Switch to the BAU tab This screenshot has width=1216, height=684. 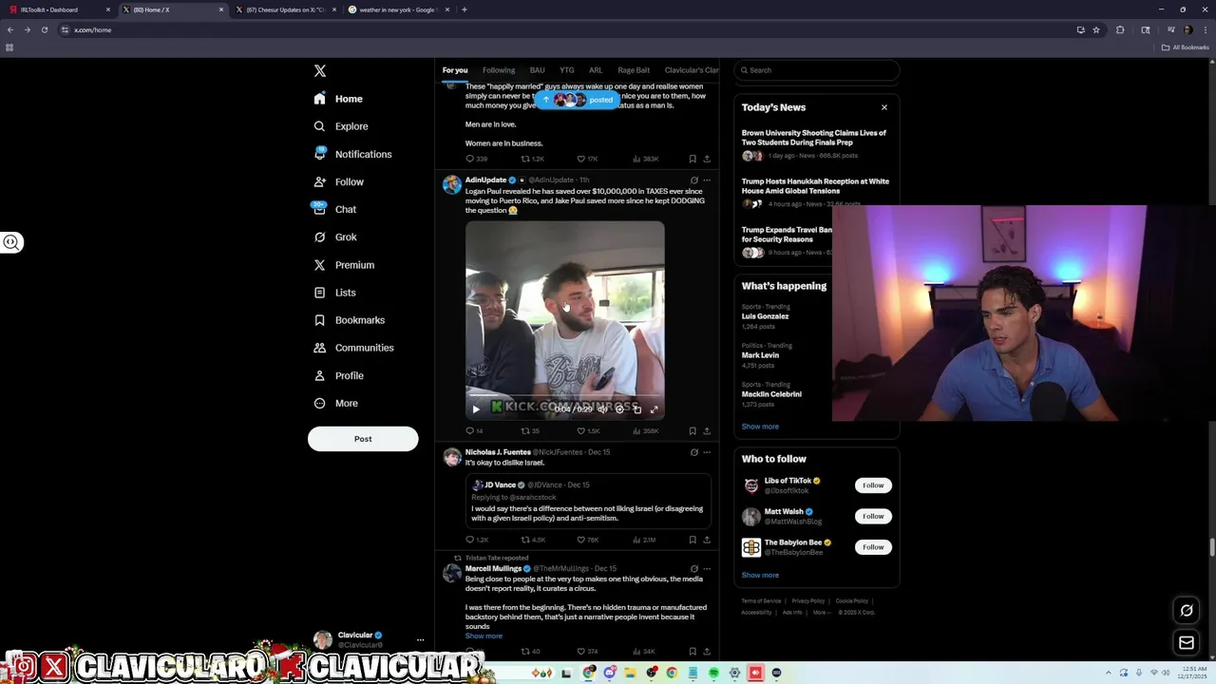[x=538, y=70]
